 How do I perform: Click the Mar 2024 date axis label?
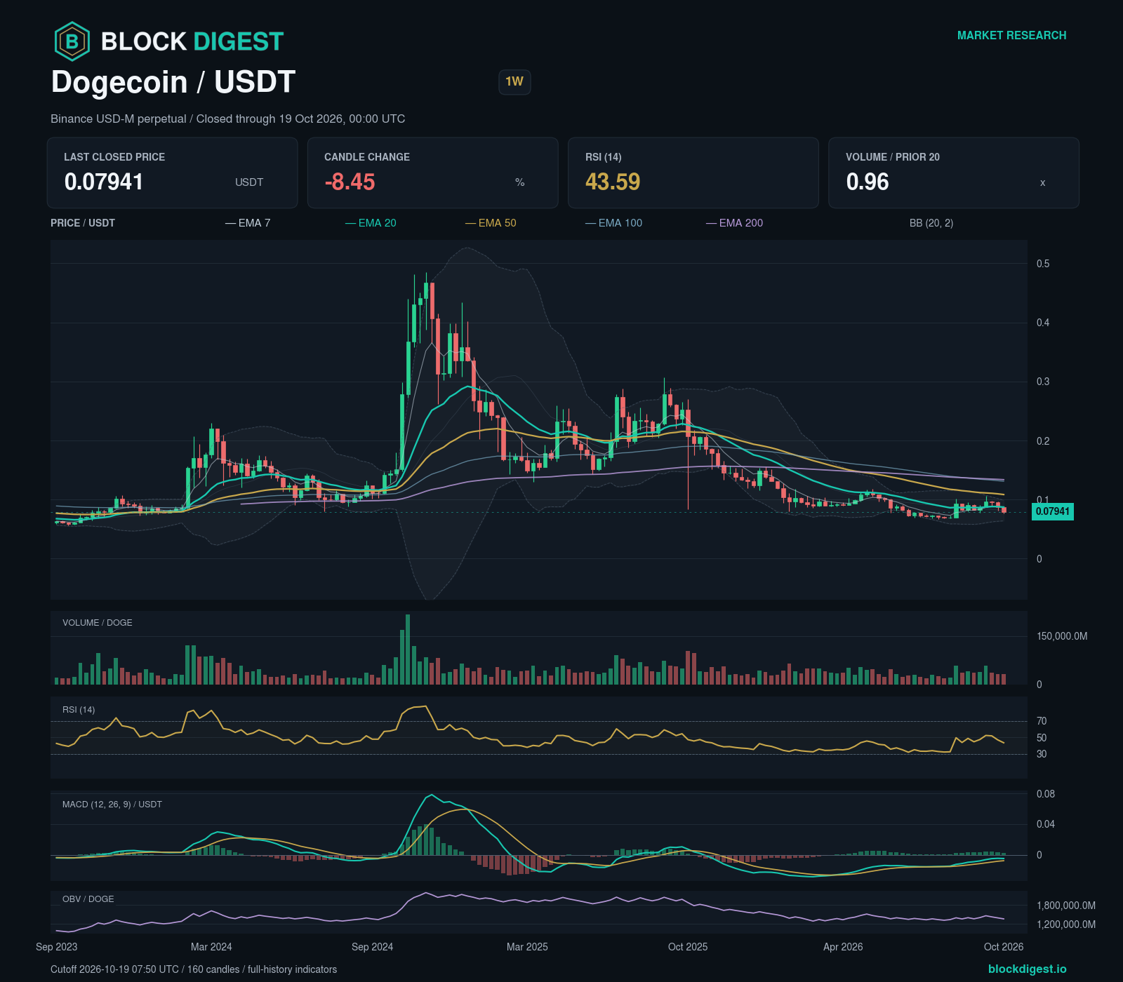coord(211,947)
